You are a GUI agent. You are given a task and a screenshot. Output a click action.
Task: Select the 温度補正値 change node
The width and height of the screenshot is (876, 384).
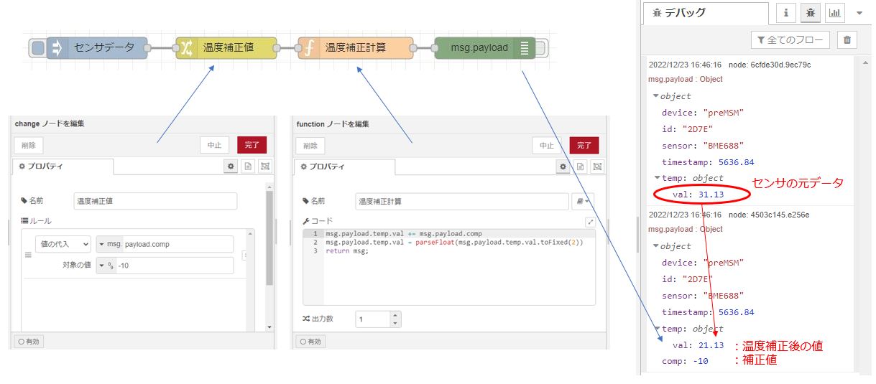[x=226, y=48]
